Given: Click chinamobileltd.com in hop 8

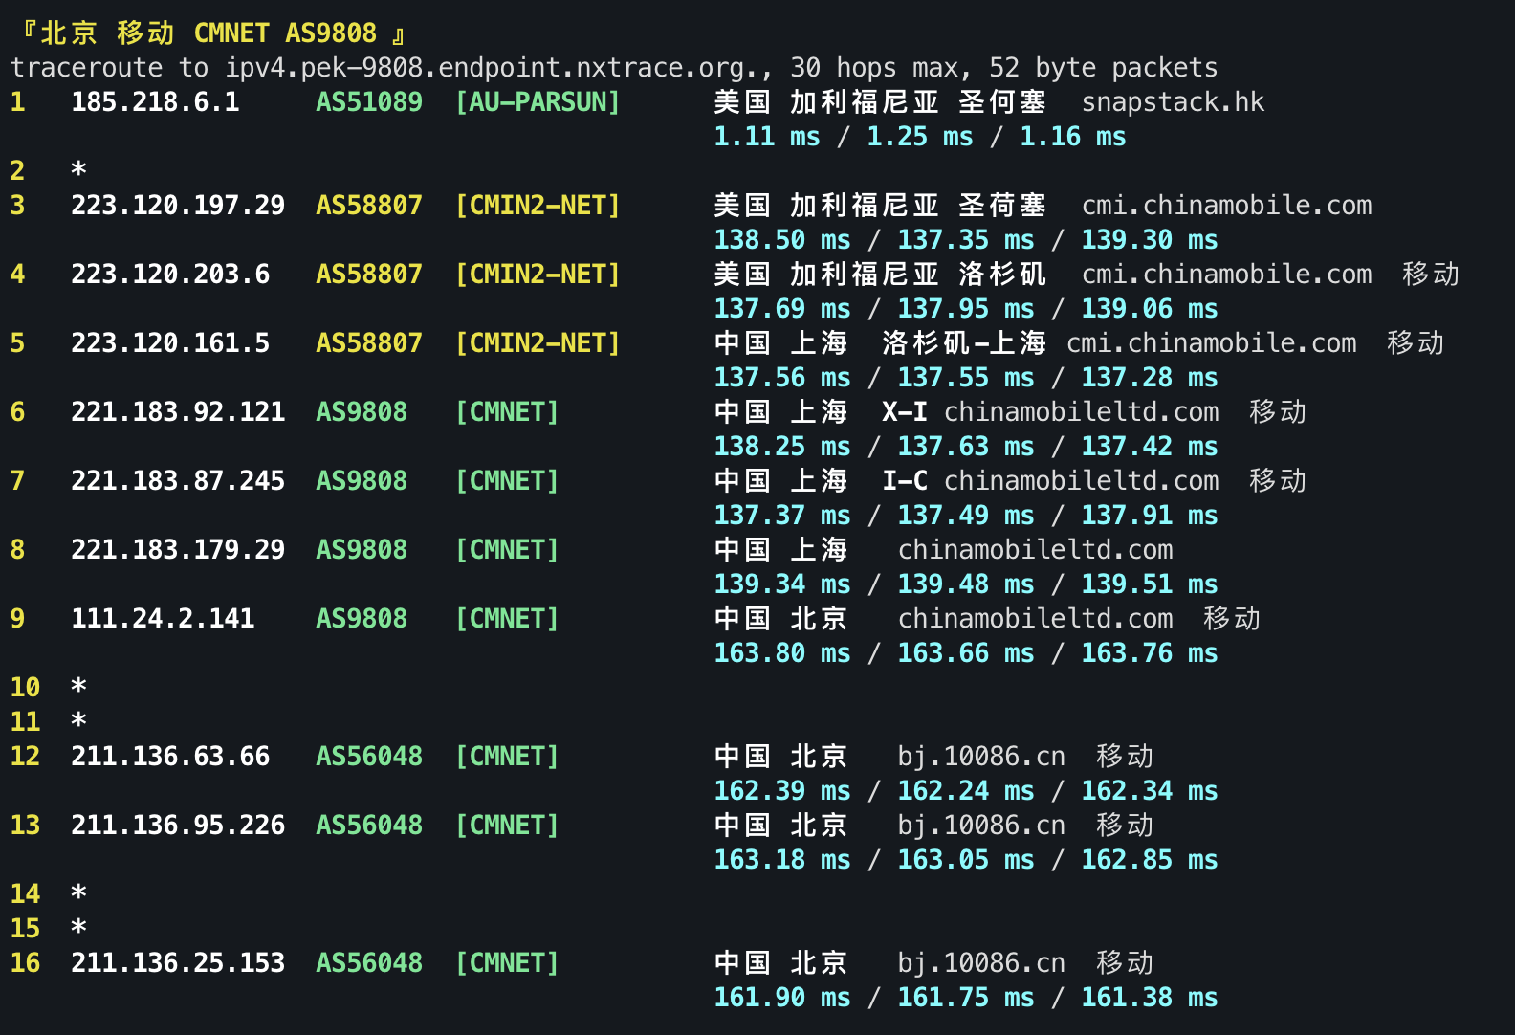Looking at the screenshot, I should tap(1035, 550).
